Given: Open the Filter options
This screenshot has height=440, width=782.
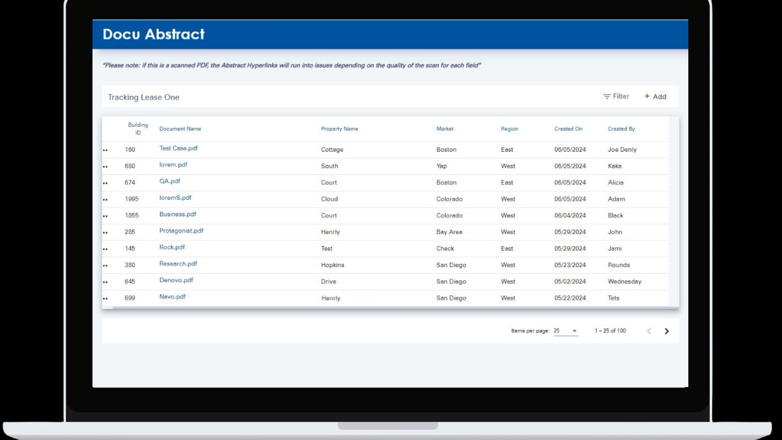Looking at the screenshot, I should tap(616, 97).
